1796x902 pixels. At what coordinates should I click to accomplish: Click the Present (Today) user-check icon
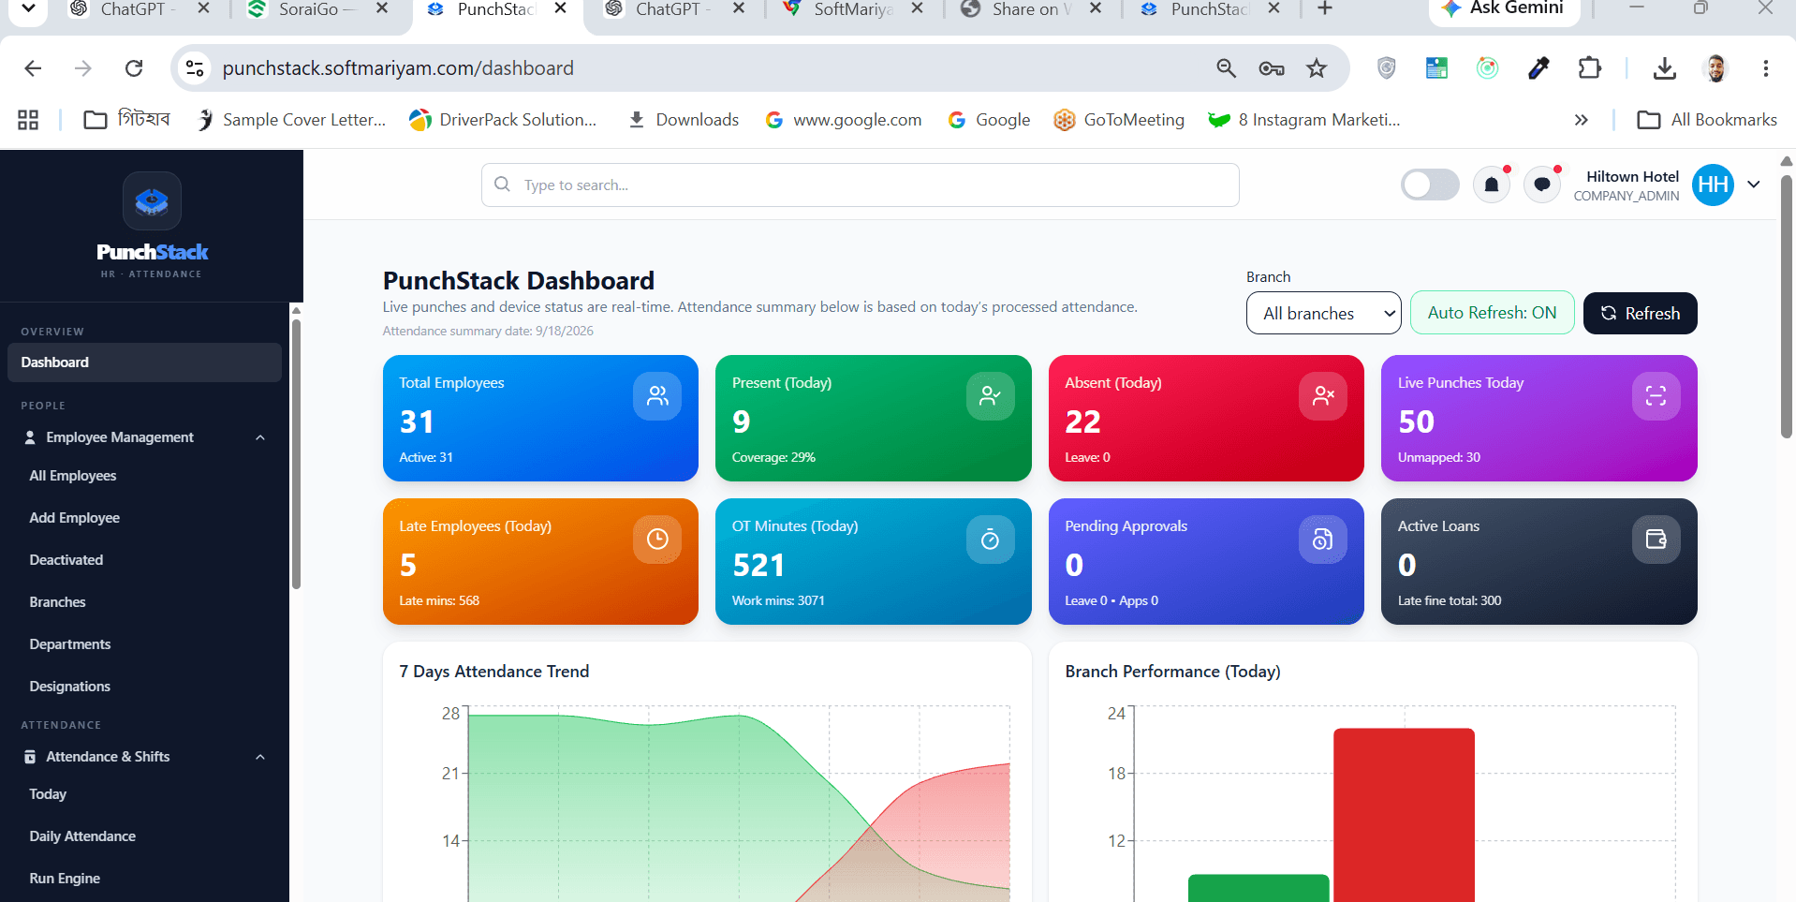(991, 396)
